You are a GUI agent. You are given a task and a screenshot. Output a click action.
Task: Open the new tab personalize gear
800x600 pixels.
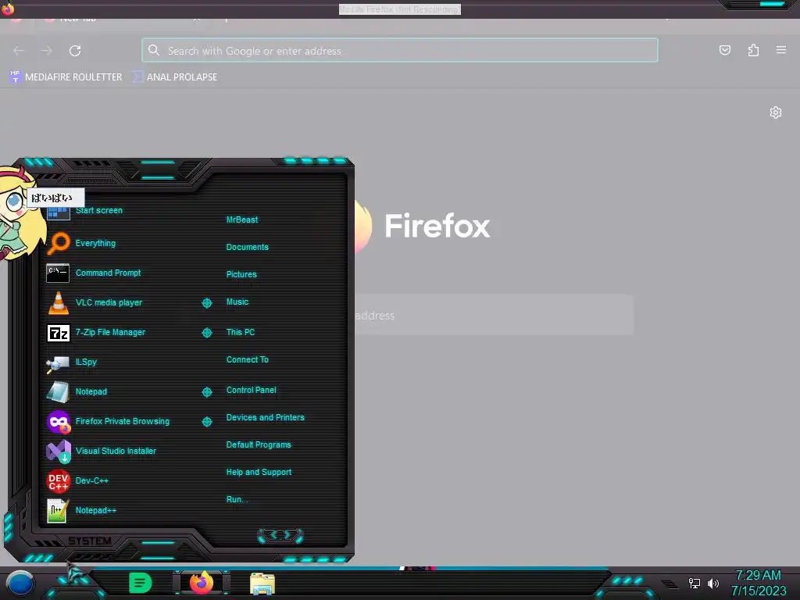(776, 112)
